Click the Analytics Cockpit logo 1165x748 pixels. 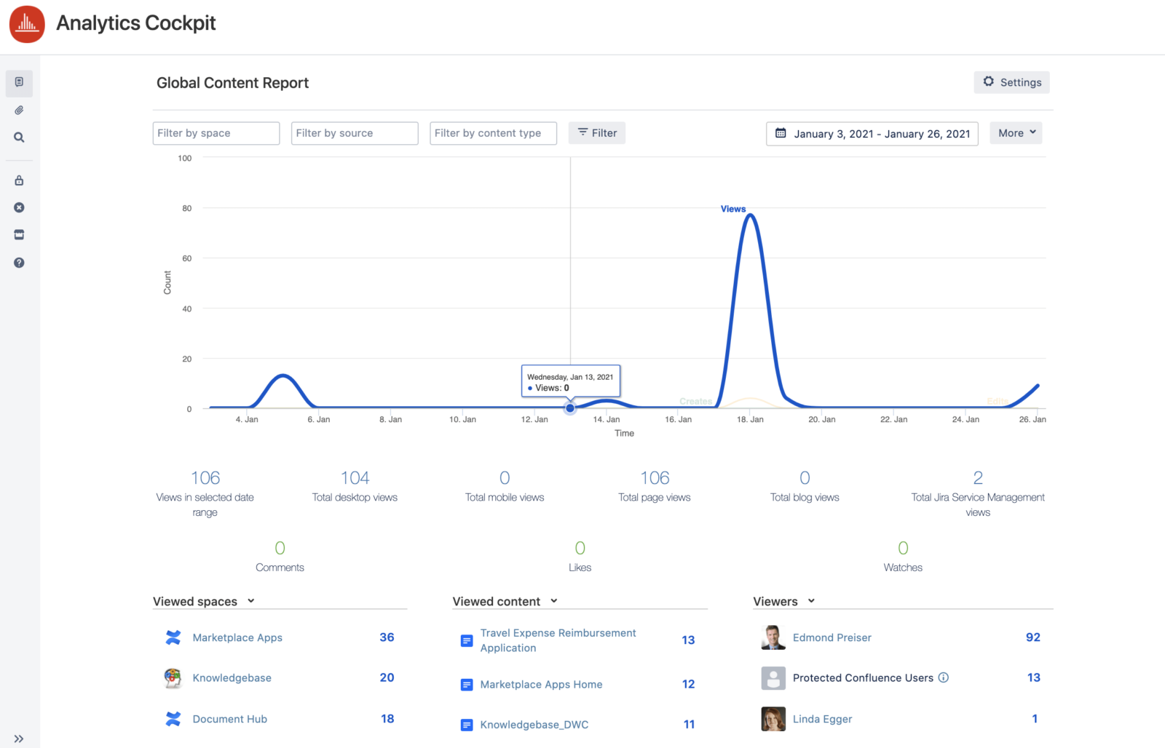(x=27, y=24)
